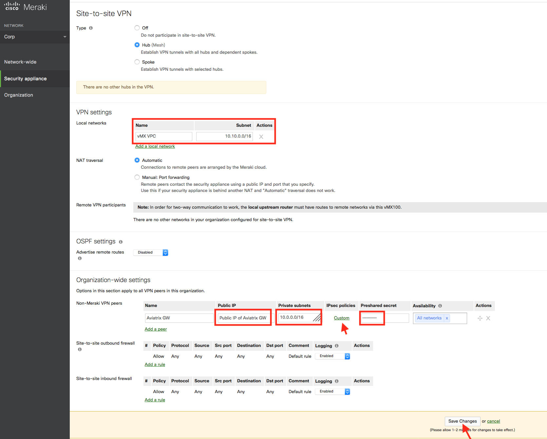Click Save Changes button

[x=462, y=421]
